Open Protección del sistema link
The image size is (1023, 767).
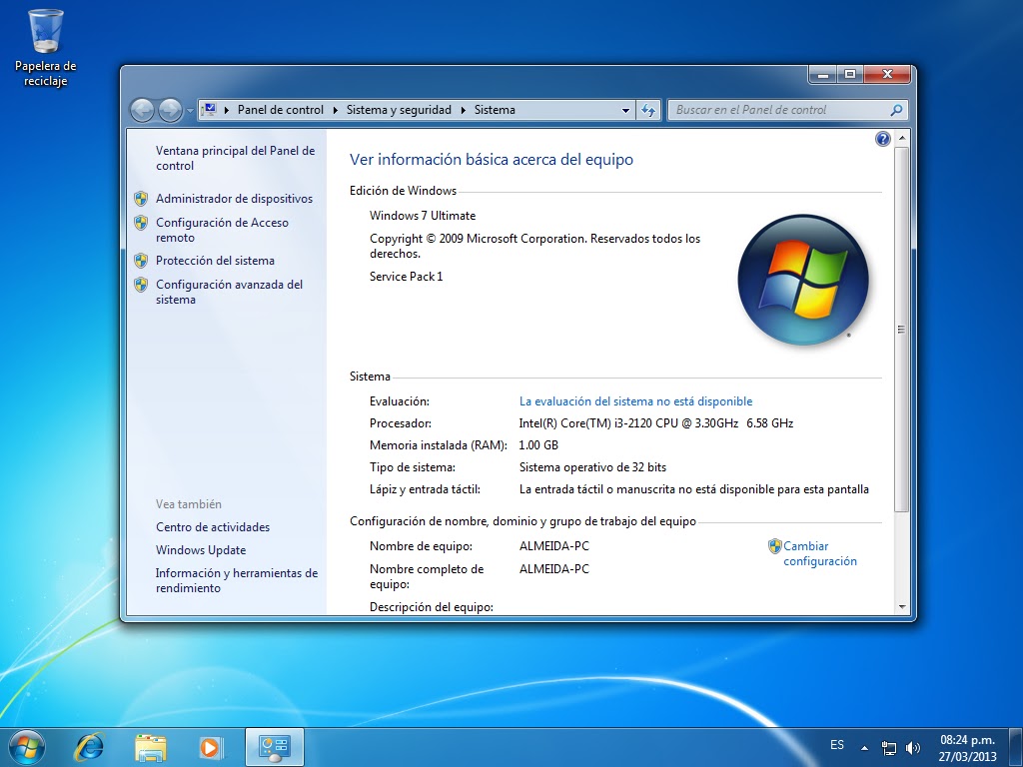pos(215,261)
